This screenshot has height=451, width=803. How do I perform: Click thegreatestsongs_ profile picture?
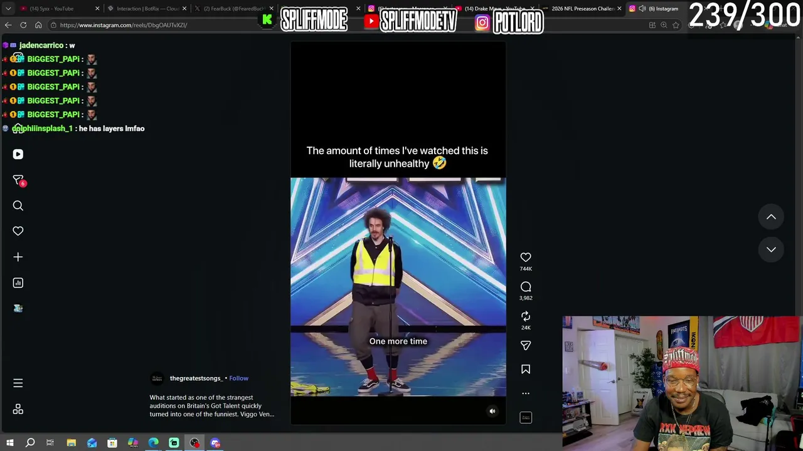click(x=157, y=378)
